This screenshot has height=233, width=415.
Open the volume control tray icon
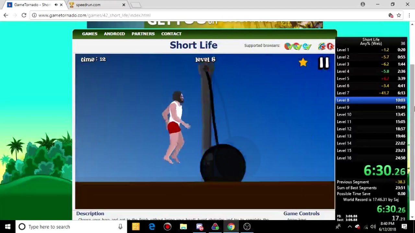pyautogui.click(x=373, y=227)
